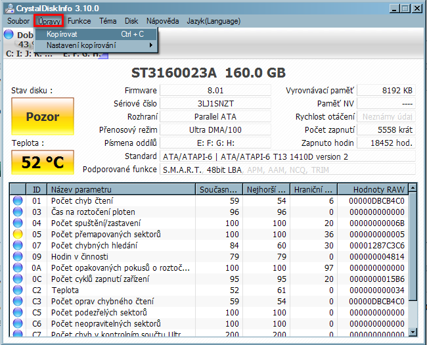Image resolution: width=427 pixels, height=345 pixels.
Task: Click the CrystalDiskInfo title bar icon
Action: coord(10,9)
